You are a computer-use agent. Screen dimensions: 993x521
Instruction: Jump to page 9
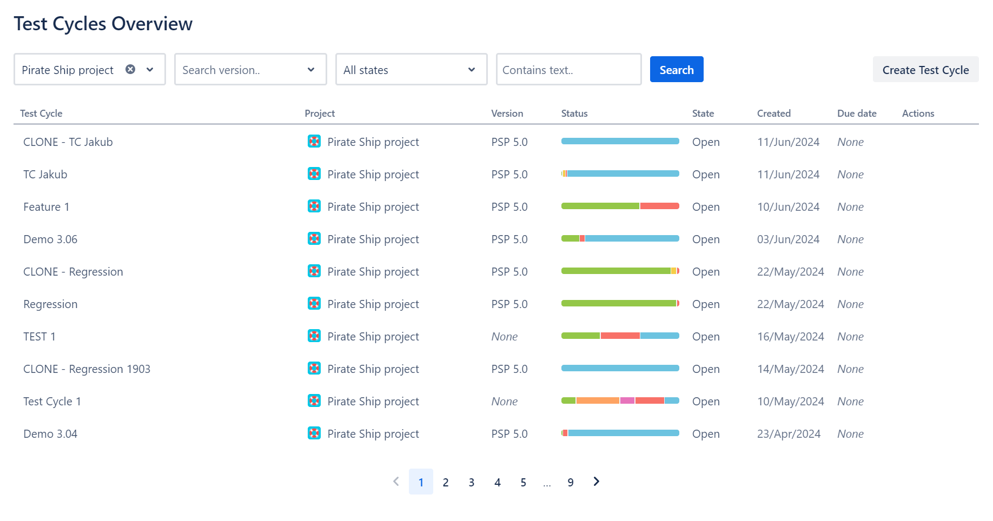(571, 482)
